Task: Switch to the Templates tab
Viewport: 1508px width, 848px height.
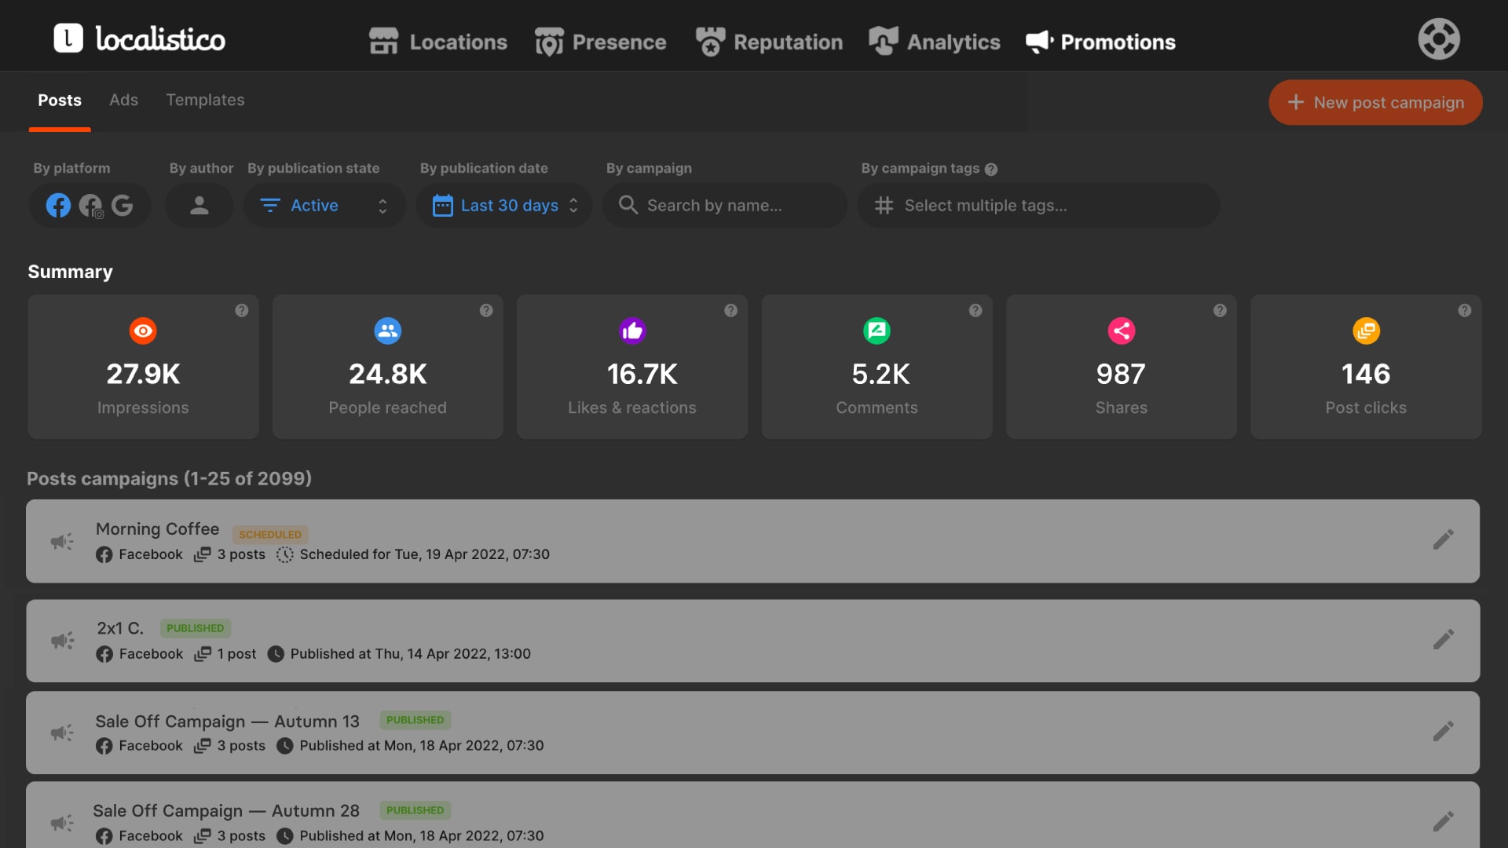Action: pos(205,100)
